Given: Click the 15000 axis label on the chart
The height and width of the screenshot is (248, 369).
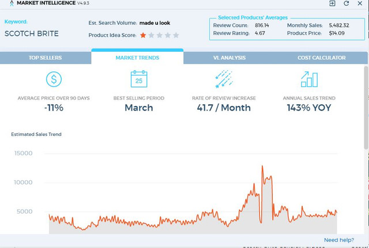Looking at the screenshot, I should (23, 154).
